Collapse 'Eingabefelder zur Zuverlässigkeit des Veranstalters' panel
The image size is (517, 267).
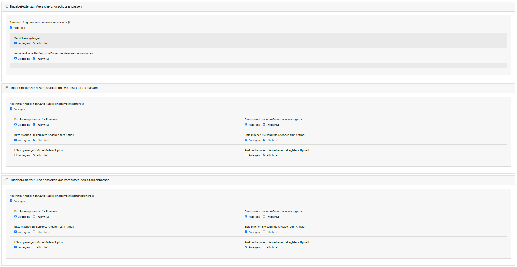(7, 88)
